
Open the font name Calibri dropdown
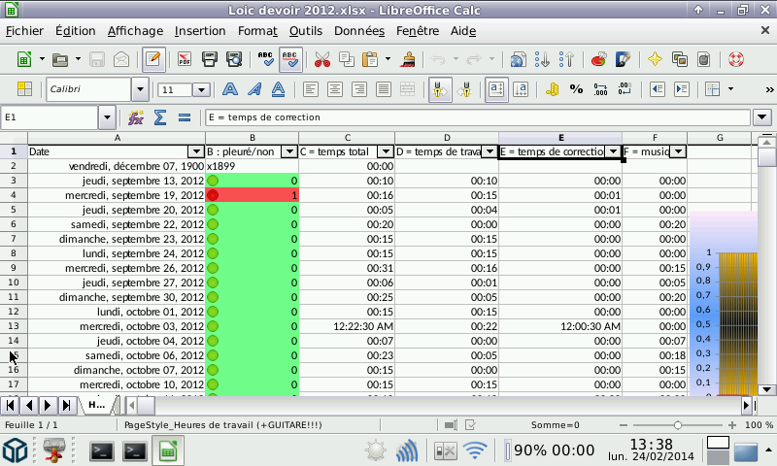[x=140, y=89]
